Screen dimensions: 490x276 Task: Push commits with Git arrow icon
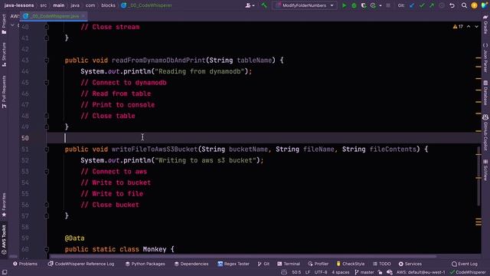pyautogui.click(x=432, y=5)
